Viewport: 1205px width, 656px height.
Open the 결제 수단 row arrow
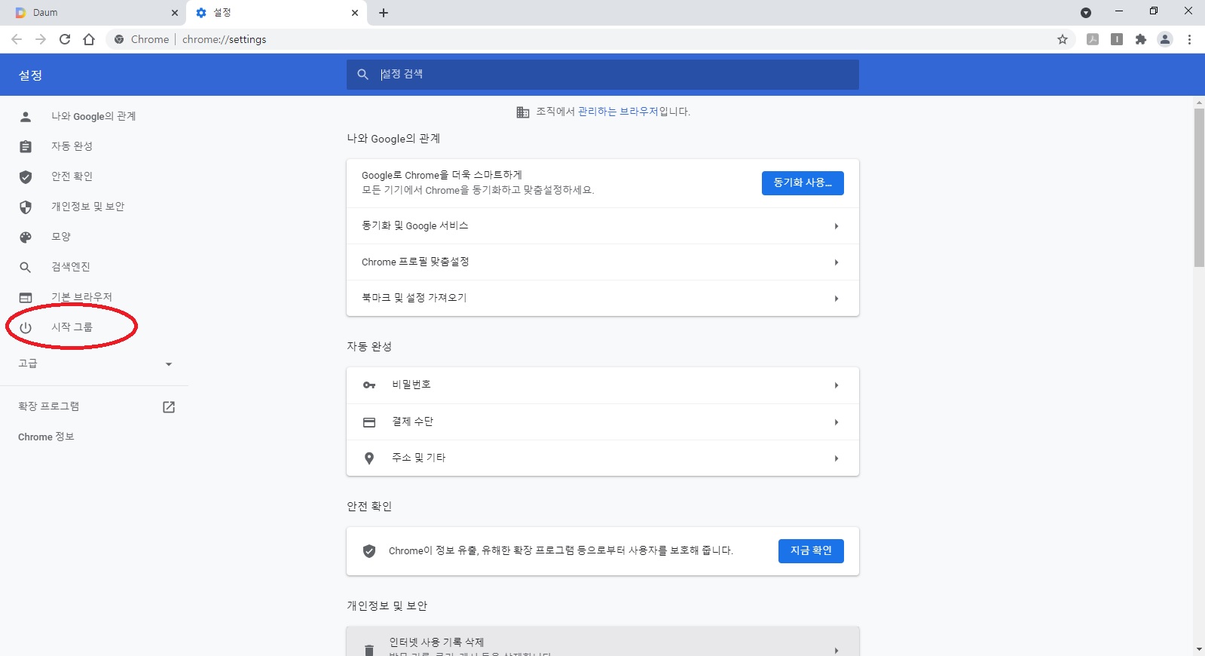click(x=836, y=422)
